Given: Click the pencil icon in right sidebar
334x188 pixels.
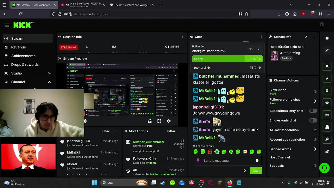Looking at the screenshot, I should pos(327,50).
